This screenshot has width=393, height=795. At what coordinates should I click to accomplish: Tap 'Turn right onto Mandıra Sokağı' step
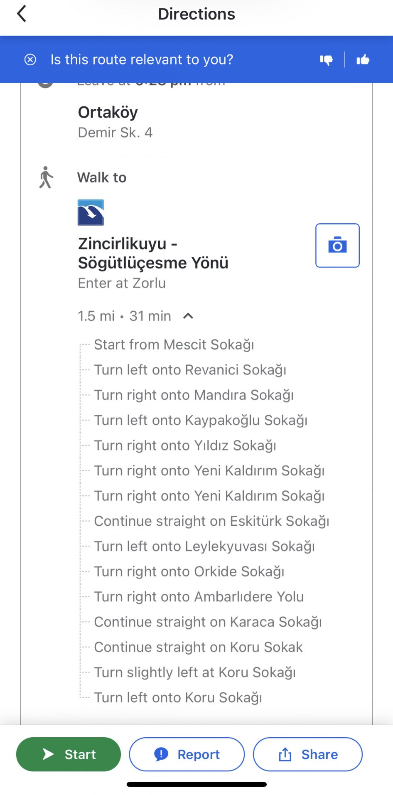click(x=194, y=395)
